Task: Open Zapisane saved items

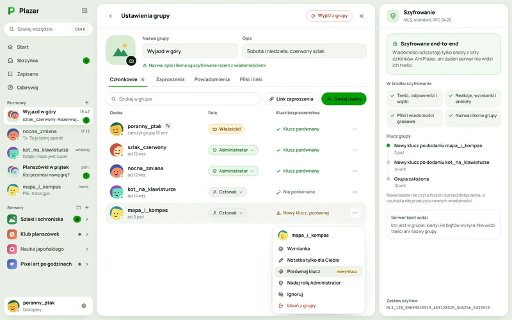Action: coord(49,74)
